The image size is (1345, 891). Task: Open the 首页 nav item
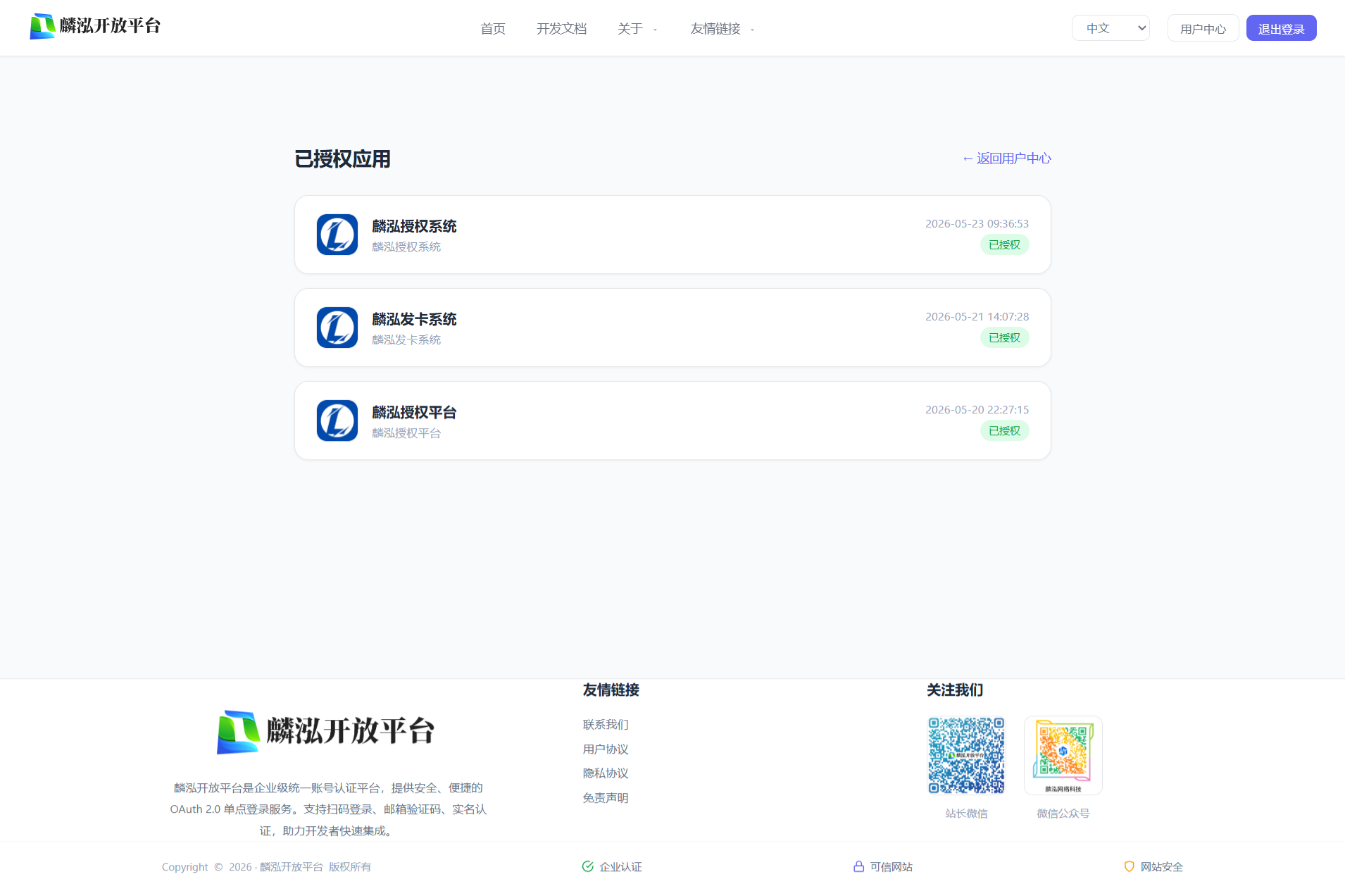click(493, 29)
